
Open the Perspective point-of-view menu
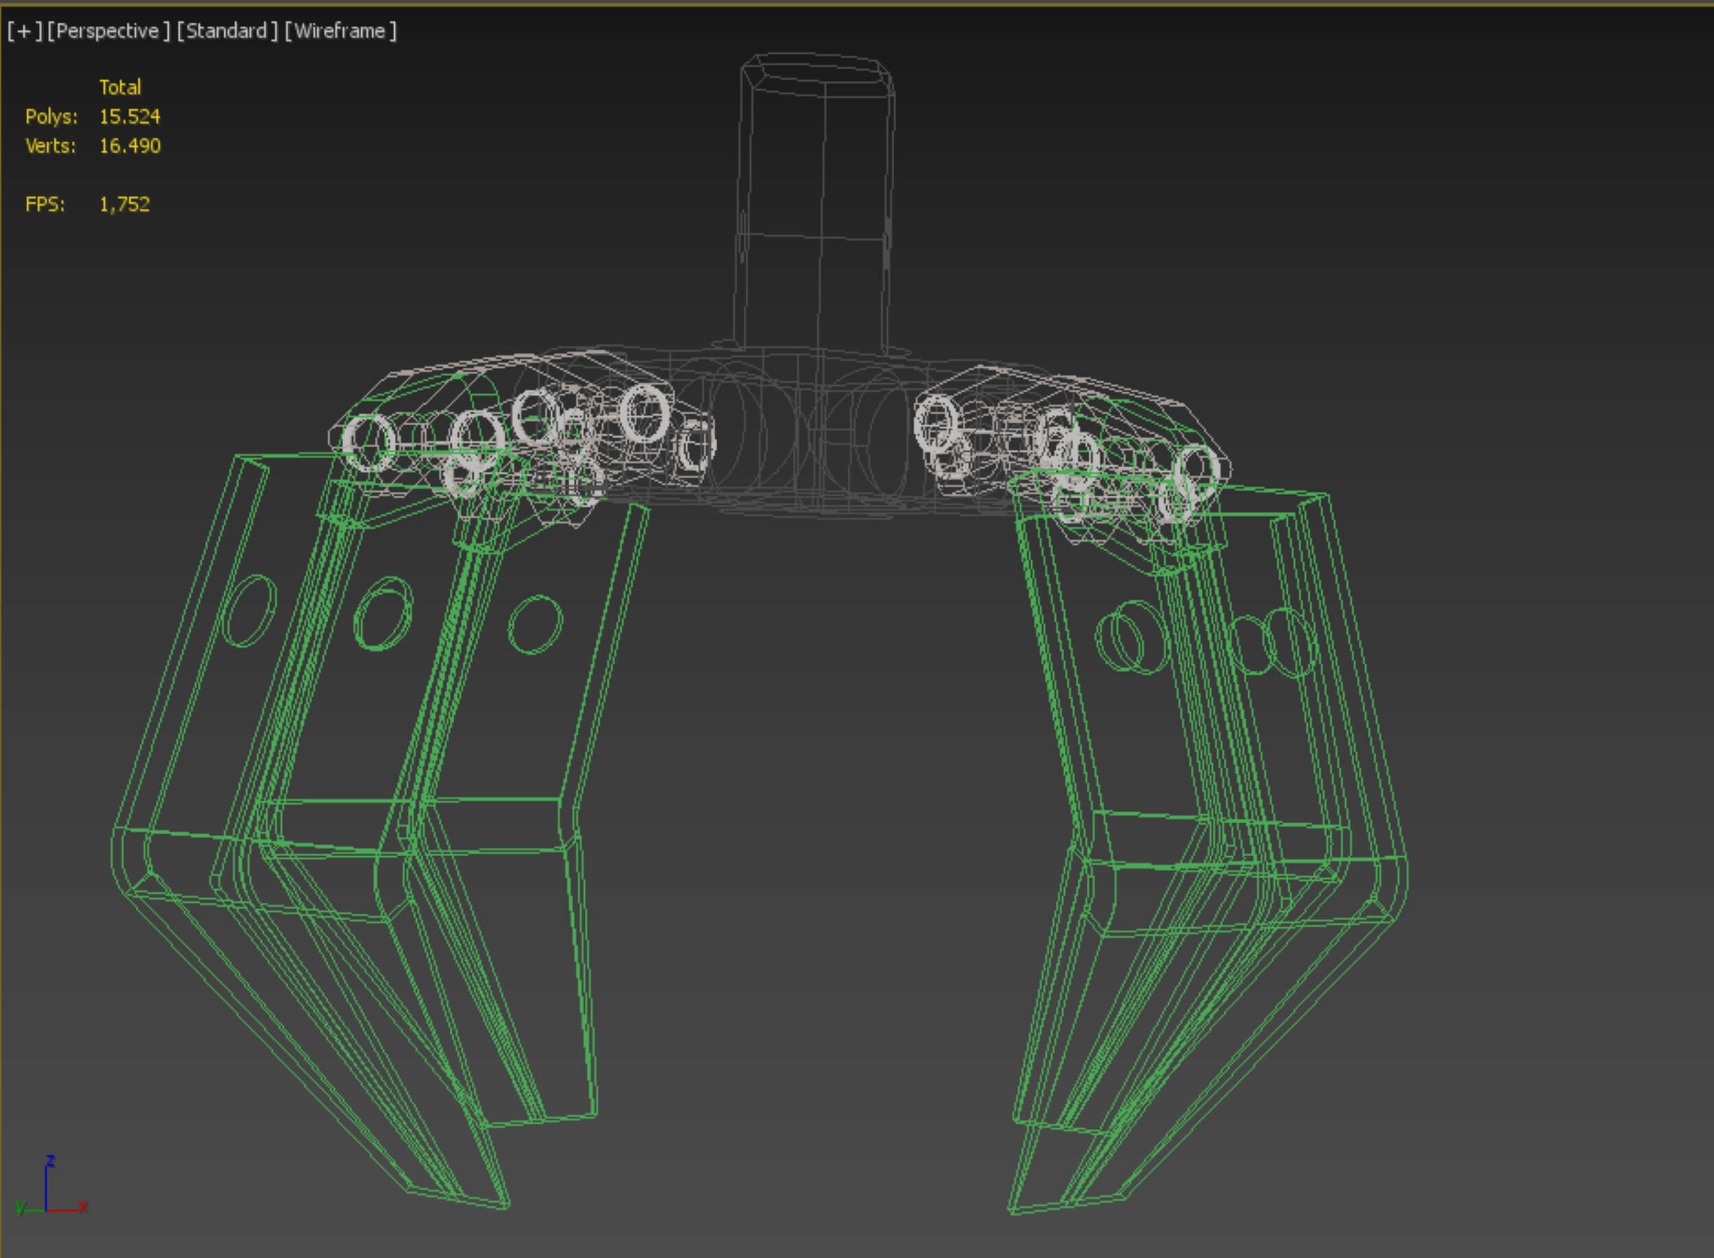(108, 32)
